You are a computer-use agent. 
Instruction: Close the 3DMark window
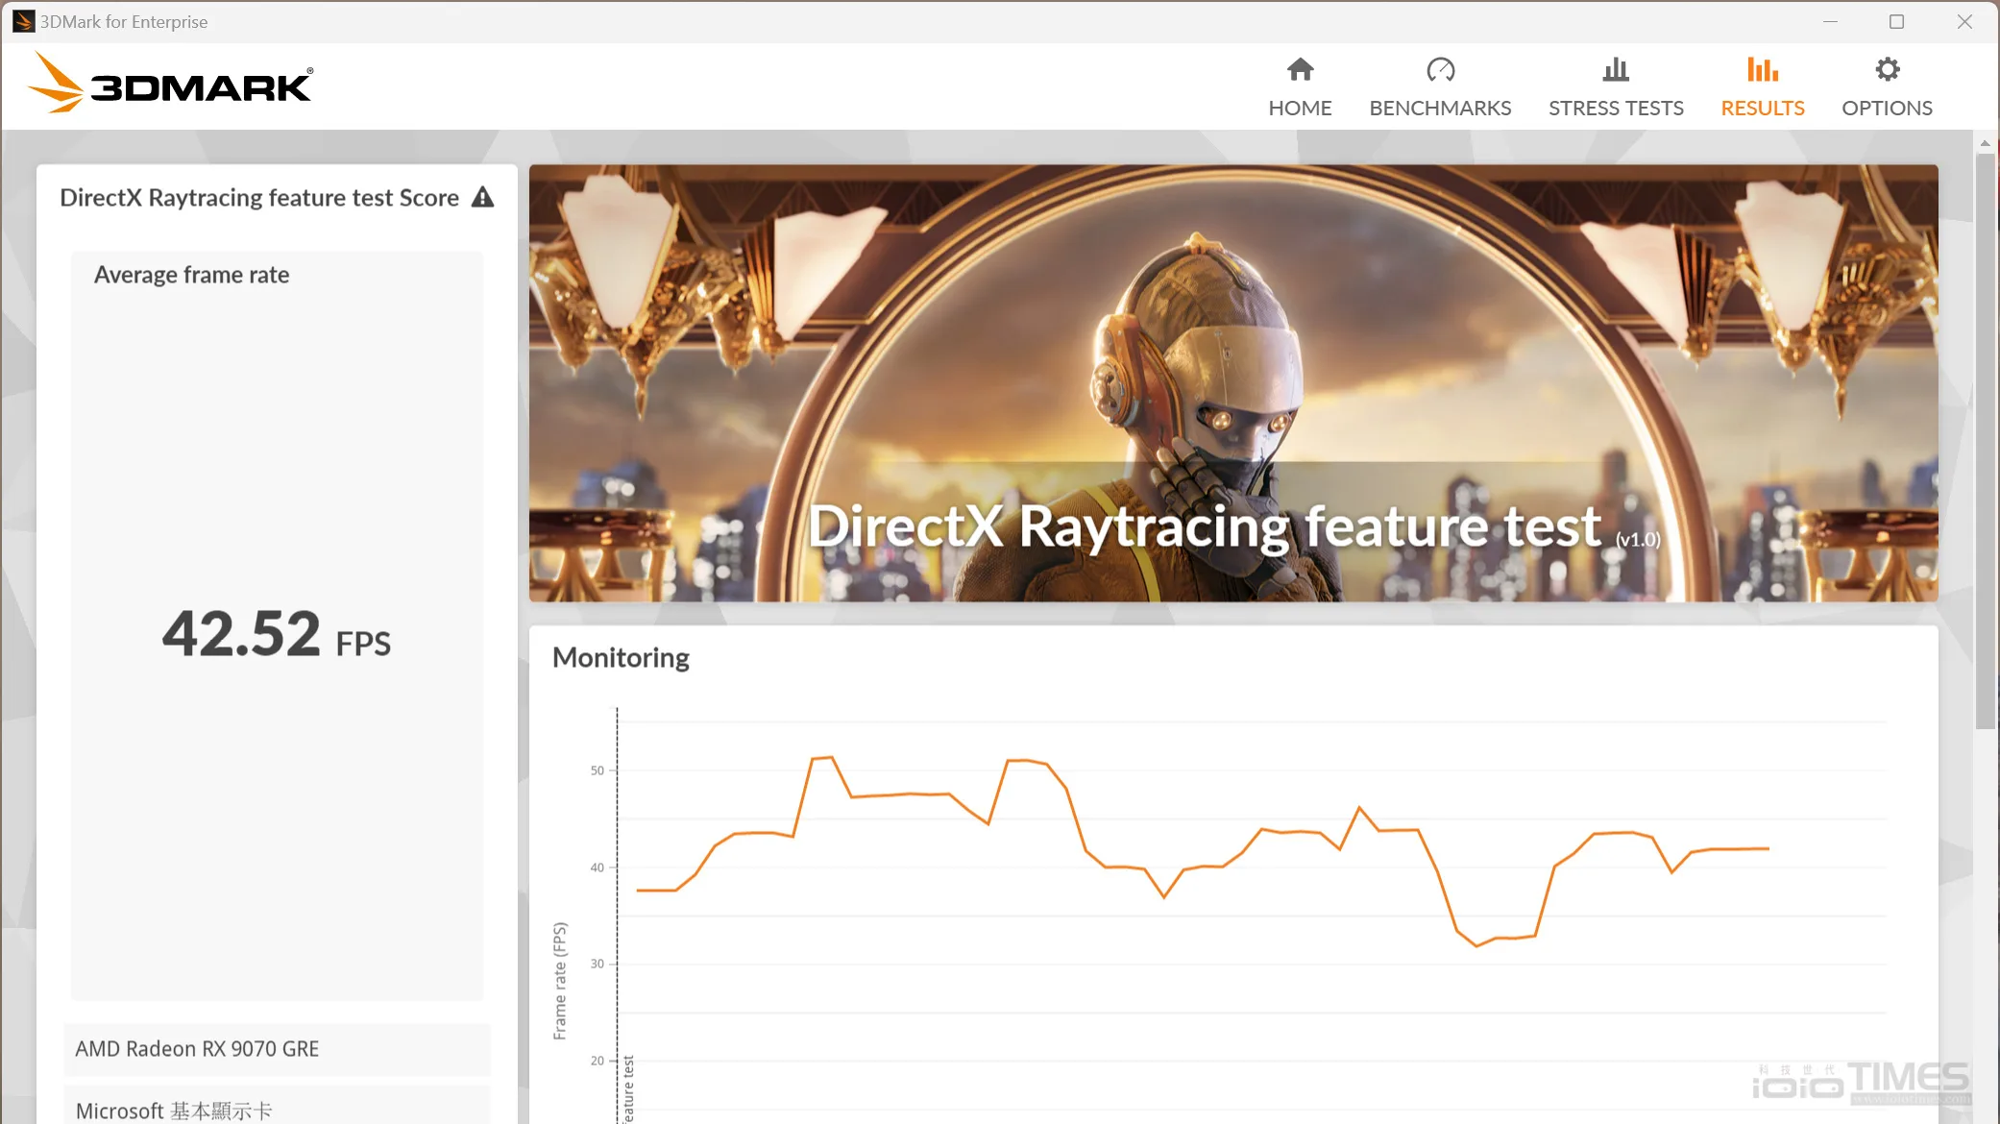point(1964,21)
